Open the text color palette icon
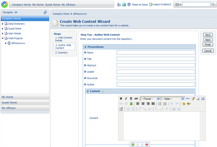This screenshot has width=217, height=147. pos(184,104)
